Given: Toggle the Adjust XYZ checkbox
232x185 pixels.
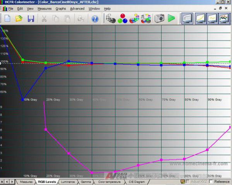Looking at the screenshot, I should [x=188, y=182].
